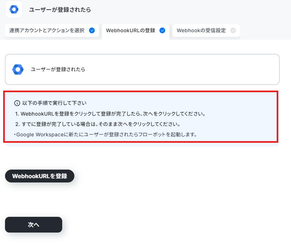Click the WebhookURLを登録 button
This screenshot has height=244, width=291.
(x=40, y=176)
